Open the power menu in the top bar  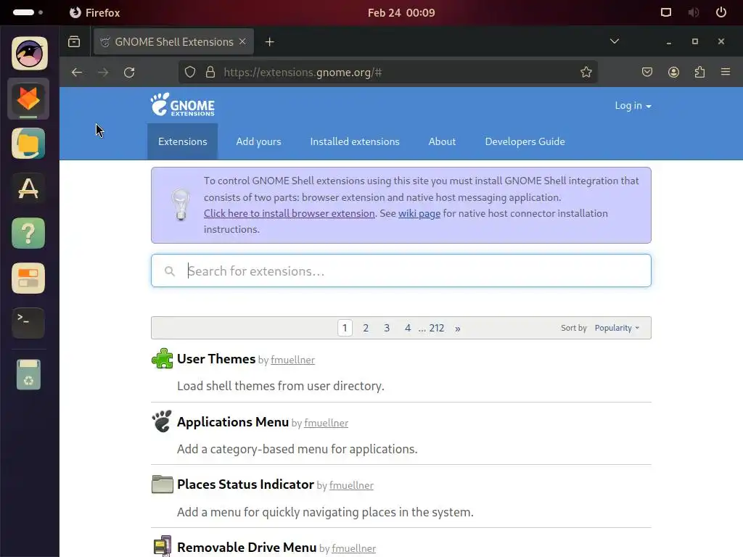point(721,13)
